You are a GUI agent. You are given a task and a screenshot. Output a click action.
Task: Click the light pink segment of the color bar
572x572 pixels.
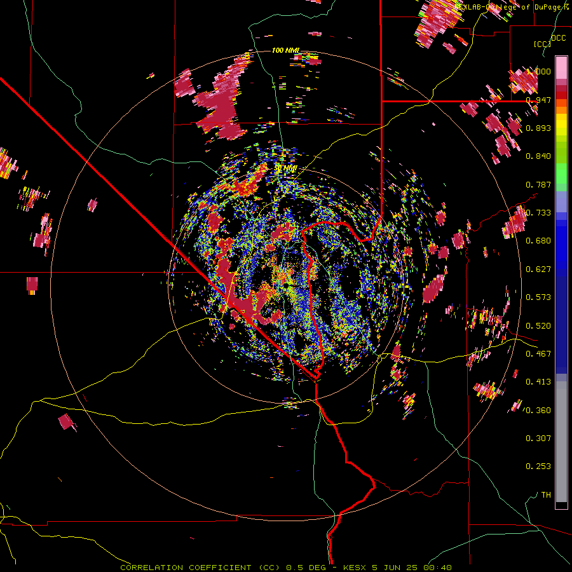click(561, 67)
